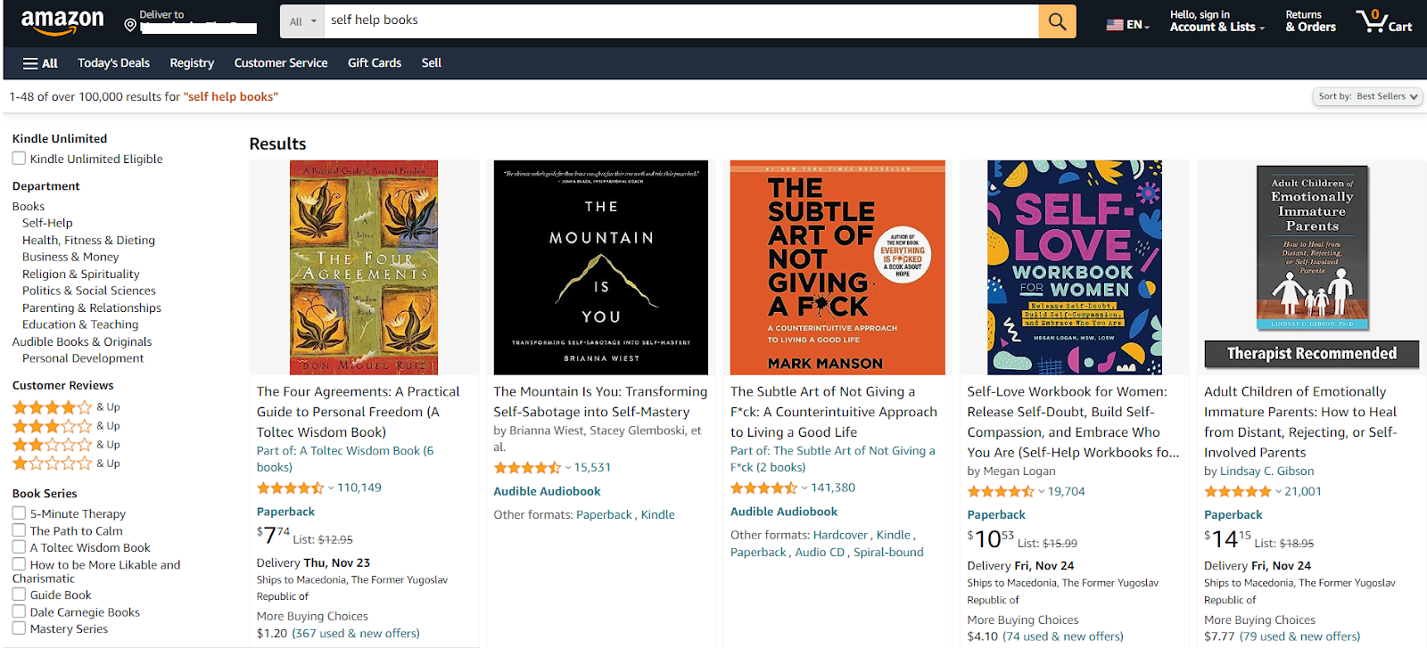Expand rating popover arrow beside 21,001
The width and height of the screenshot is (1427, 648).
pyautogui.click(x=1278, y=492)
